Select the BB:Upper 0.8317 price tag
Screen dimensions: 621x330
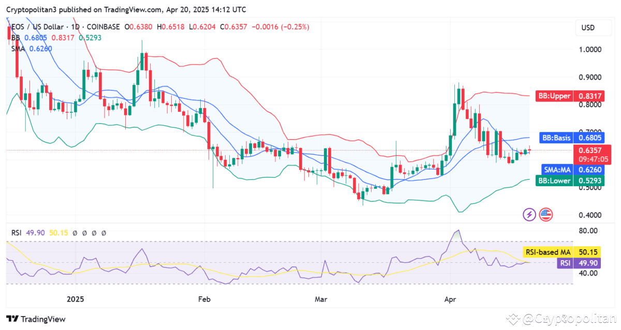point(569,96)
